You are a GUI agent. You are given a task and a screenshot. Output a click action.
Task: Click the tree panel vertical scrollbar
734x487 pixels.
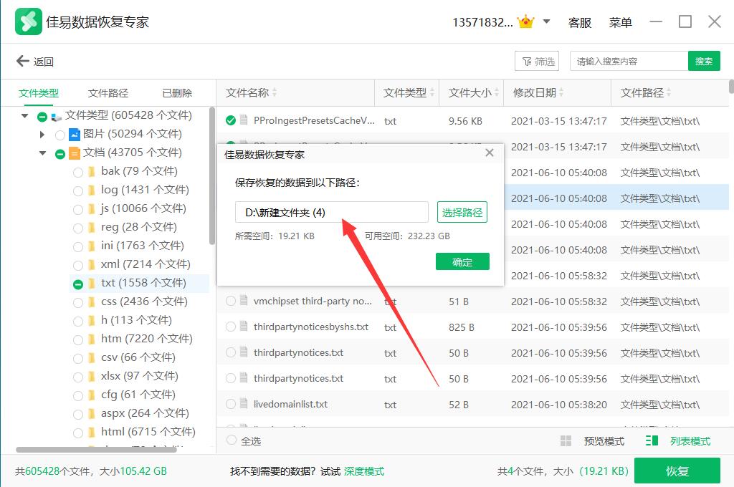212,176
